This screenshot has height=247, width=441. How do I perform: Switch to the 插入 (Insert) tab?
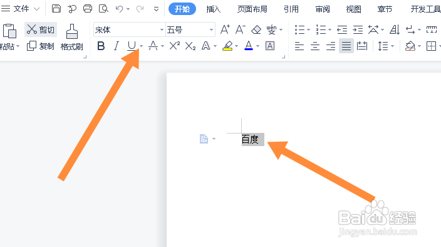tap(214, 9)
